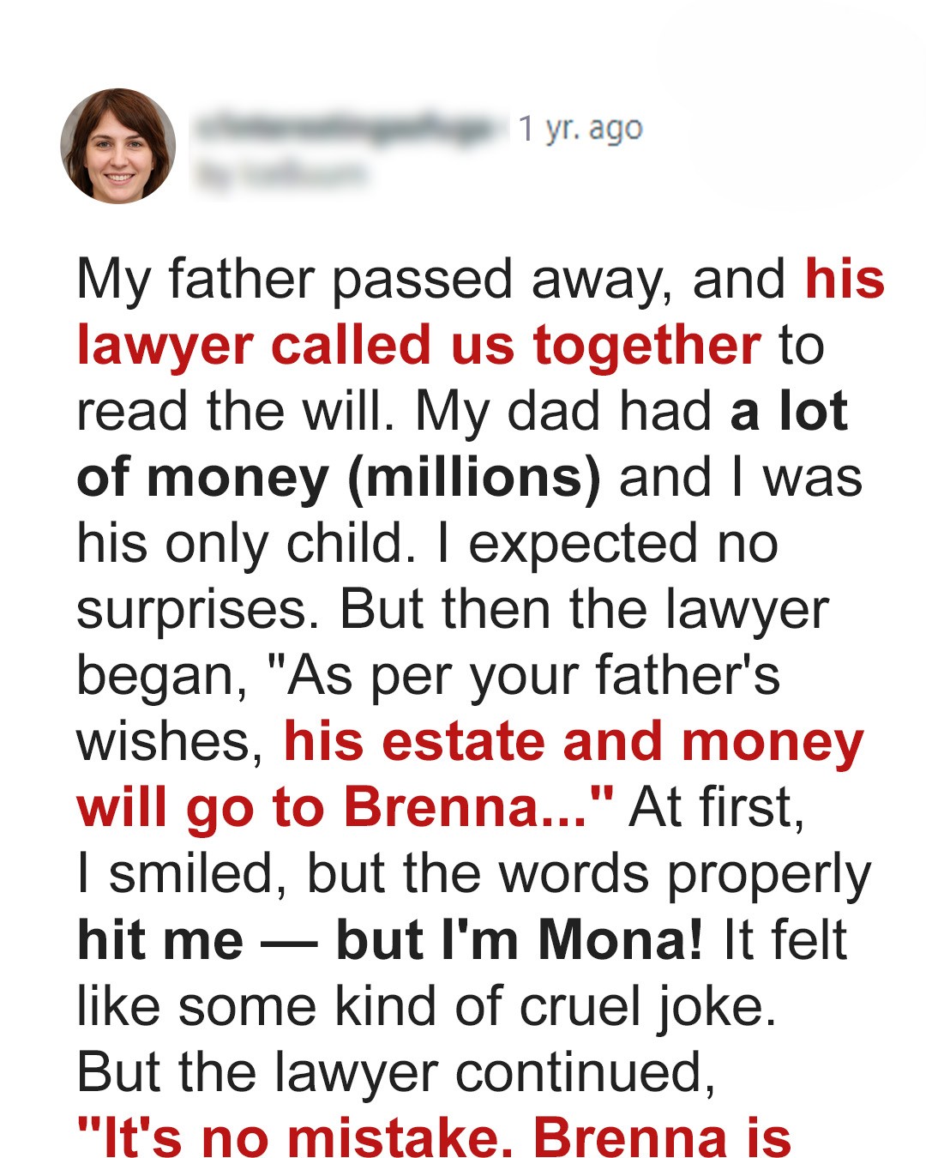Click the line "But the lawyer continued,"

[x=395, y=1071]
